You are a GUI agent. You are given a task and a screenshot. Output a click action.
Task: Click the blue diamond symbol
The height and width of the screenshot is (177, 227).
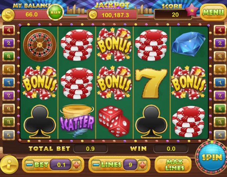coord(189,44)
